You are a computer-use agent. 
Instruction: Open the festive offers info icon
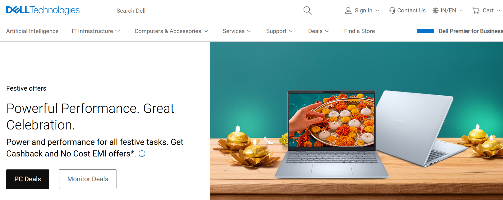point(142,154)
